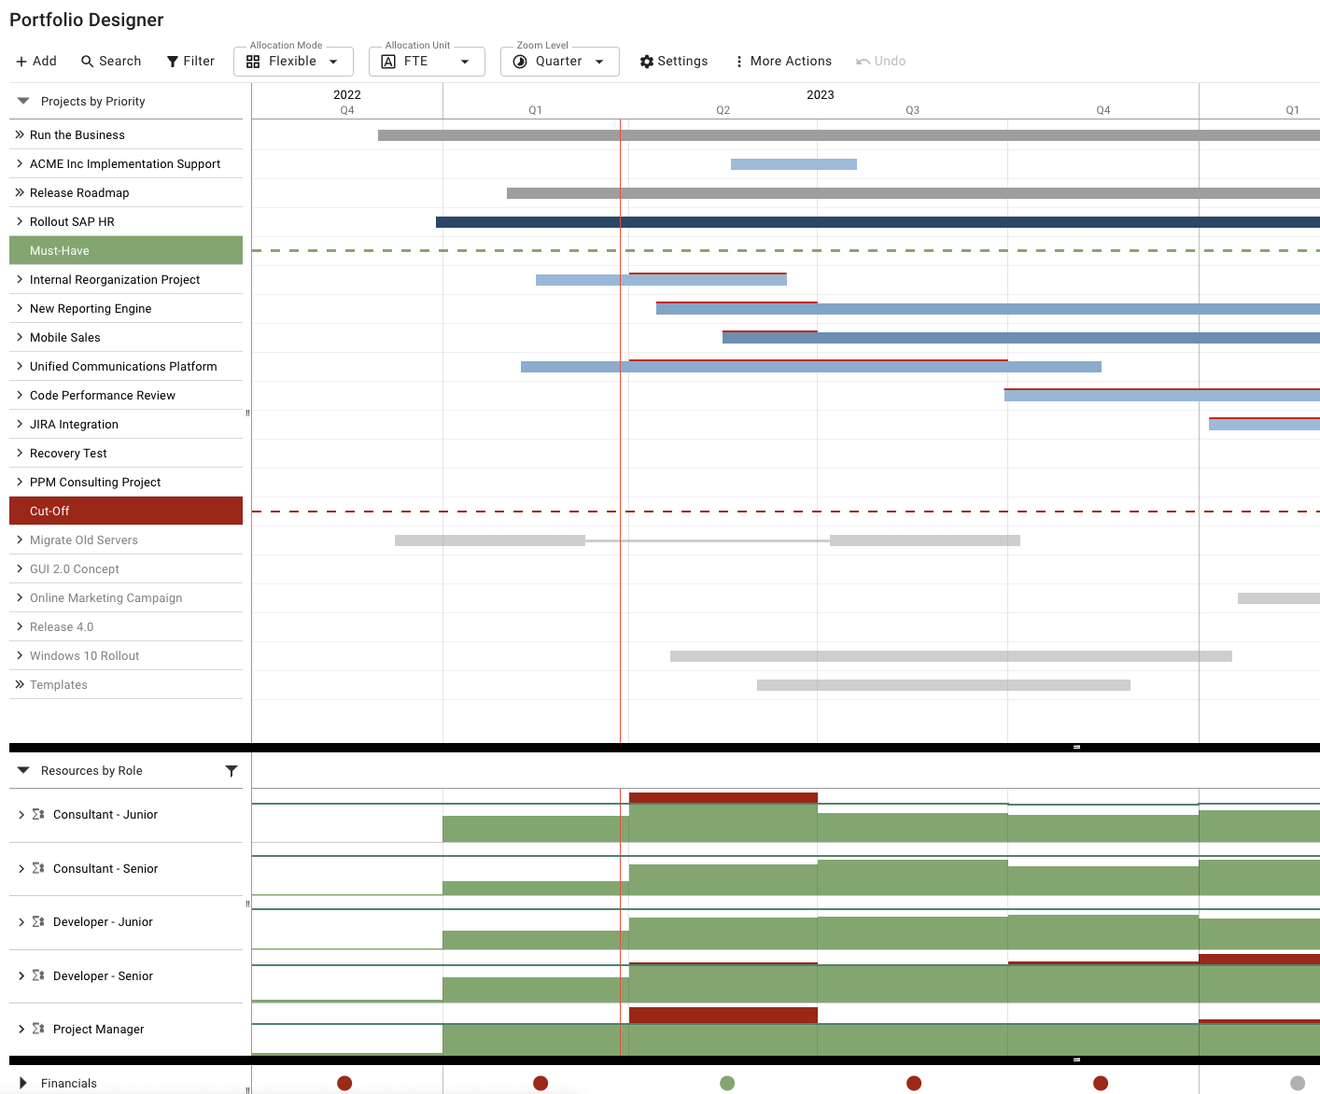Click the aggregation icon next to Project Manager
The image size is (1320, 1094).
pos(37,1028)
